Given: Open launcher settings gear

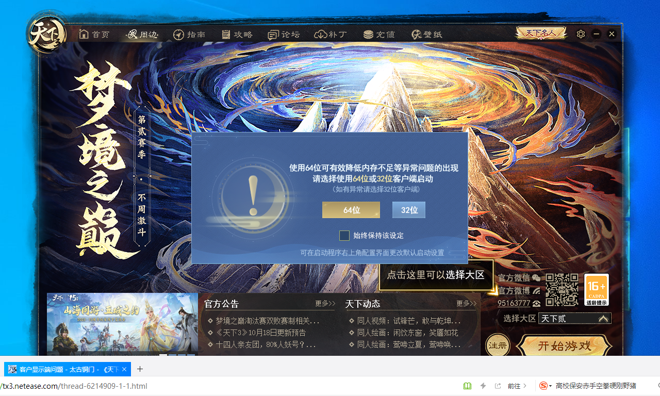Looking at the screenshot, I should click(581, 34).
